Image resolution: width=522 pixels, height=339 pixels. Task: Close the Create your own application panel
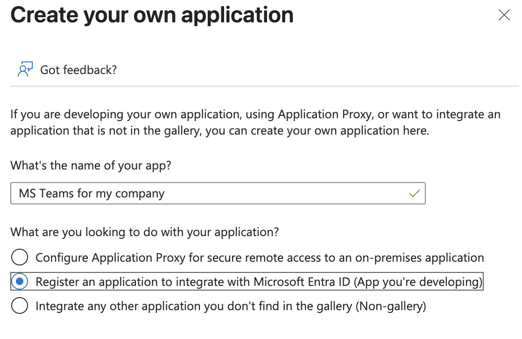coord(504,15)
